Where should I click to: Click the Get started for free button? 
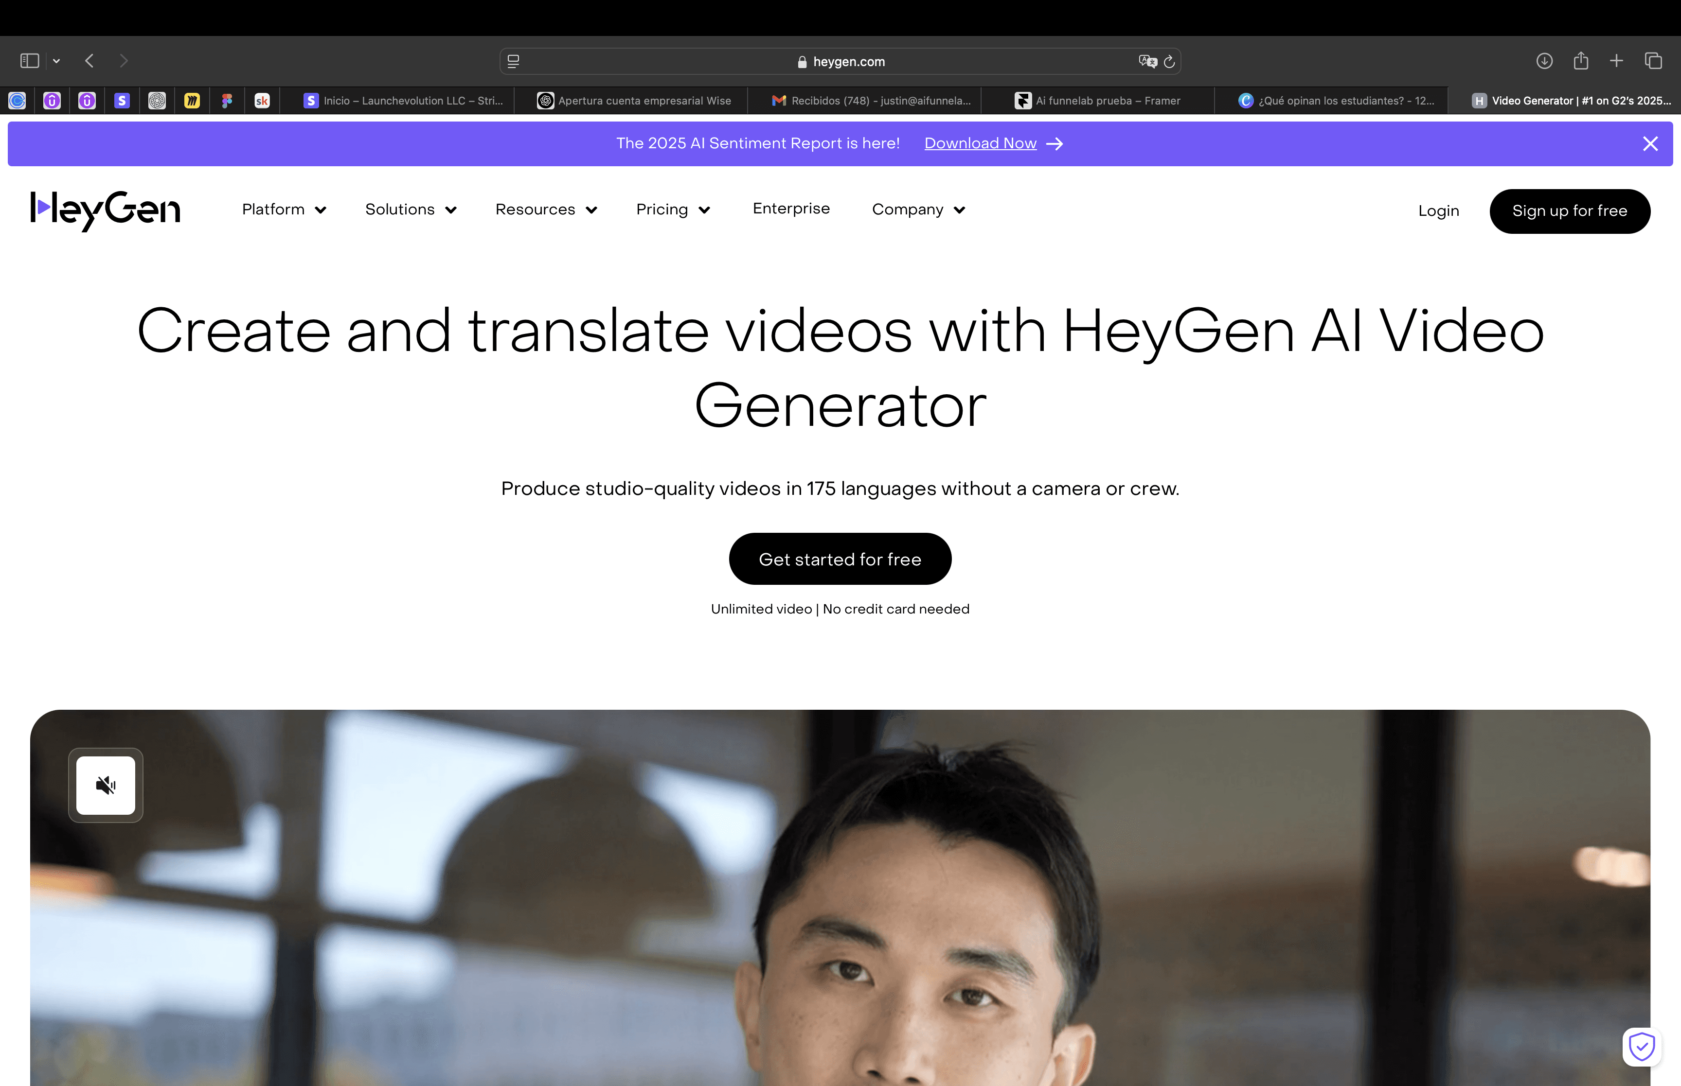coord(840,559)
